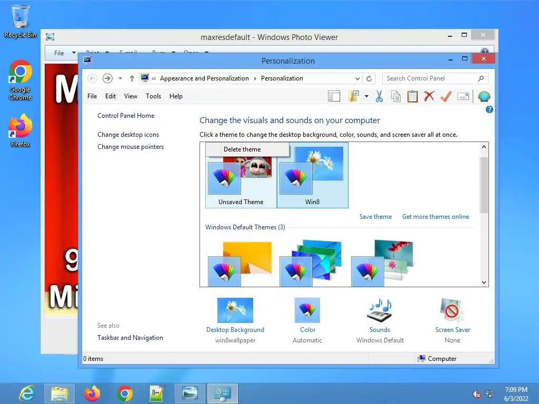Viewport: 539px width, 404px height.
Task: Click the Cut scissors icon in toolbar
Action: tap(379, 97)
